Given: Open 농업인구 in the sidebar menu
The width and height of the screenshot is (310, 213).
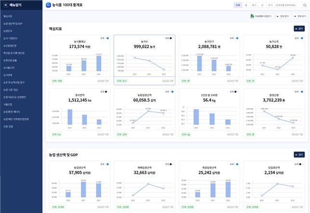Looking at the screenshot, I should pos(9,30).
